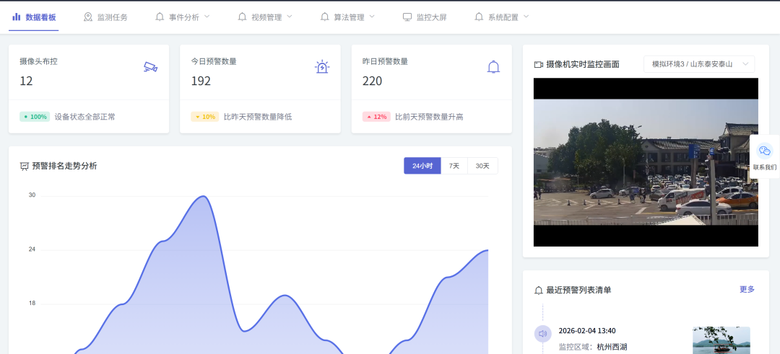
Task: Click the alarm siren icon in 今日预警数量 card
Action: click(x=322, y=67)
